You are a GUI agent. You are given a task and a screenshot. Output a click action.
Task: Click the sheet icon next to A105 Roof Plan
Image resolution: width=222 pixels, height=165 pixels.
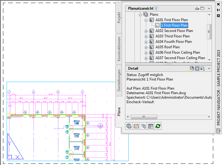[x=152, y=47]
